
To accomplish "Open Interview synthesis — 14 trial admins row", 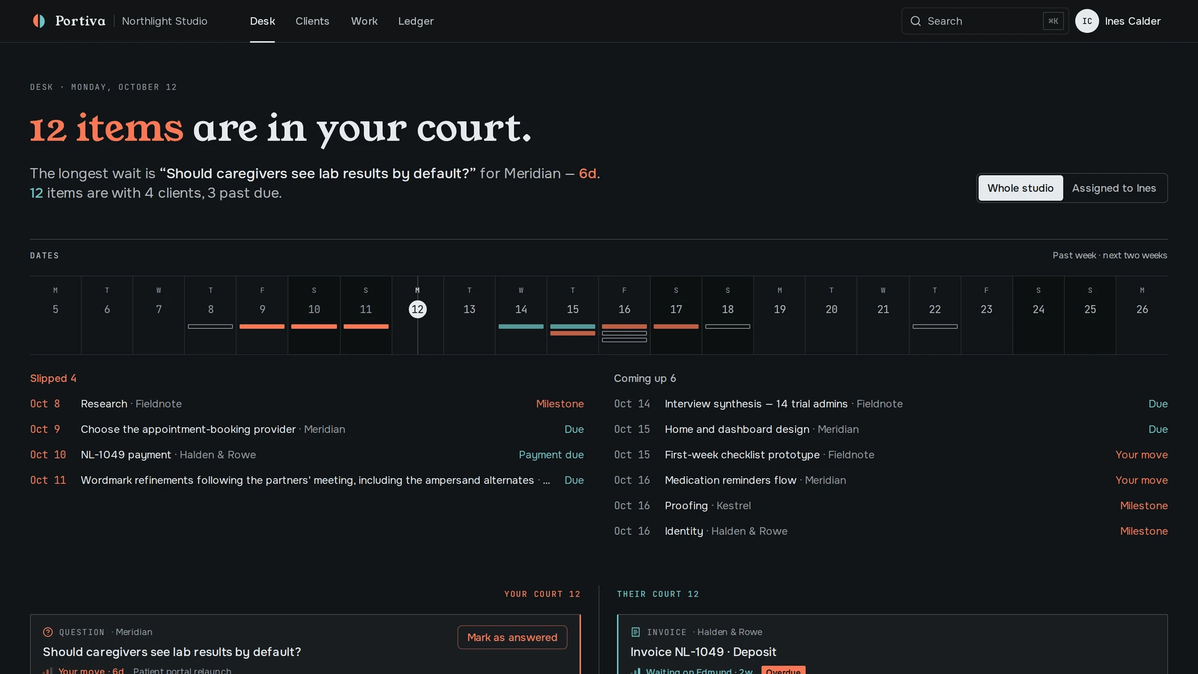I will click(x=891, y=404).
